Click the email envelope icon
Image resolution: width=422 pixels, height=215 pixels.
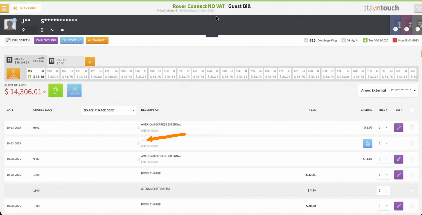(x=62, y=30)
